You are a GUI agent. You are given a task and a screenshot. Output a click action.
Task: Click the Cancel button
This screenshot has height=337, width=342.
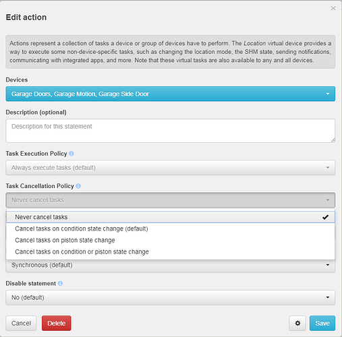21,323
